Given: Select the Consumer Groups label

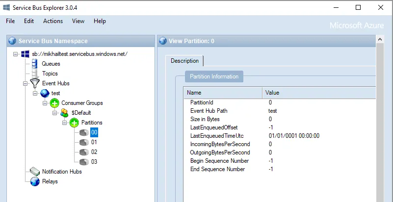Looking at the screenshot, I should pyautogui.click(x=82, y=103).
